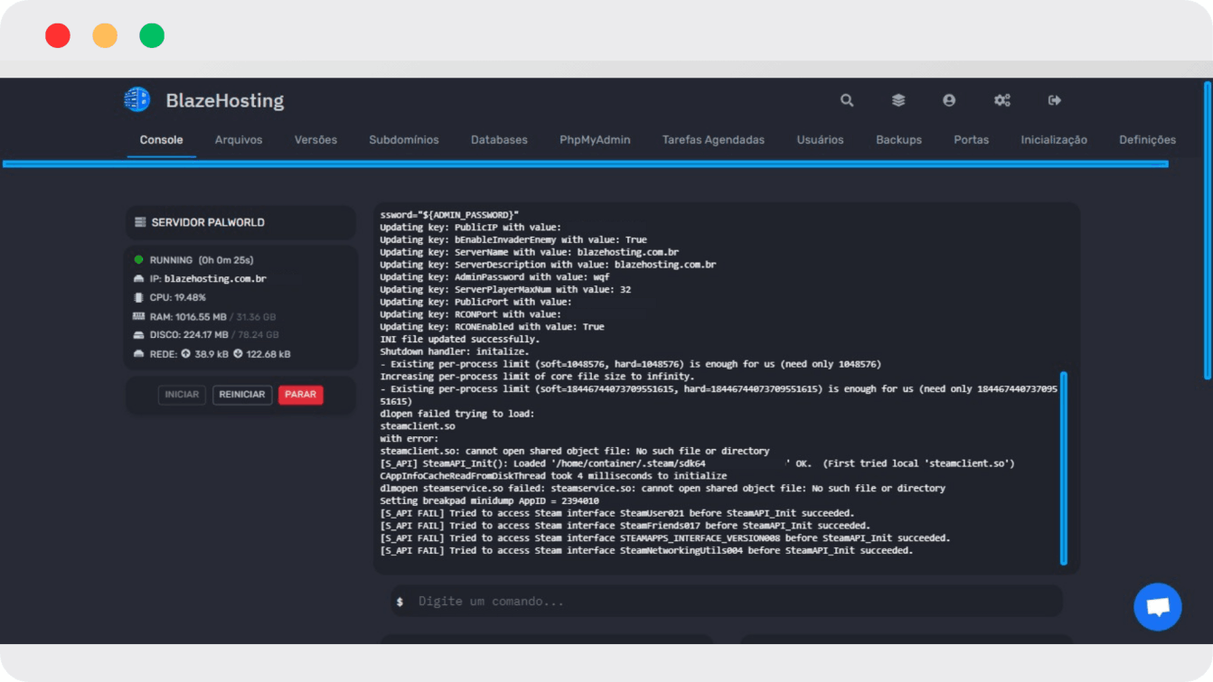Click the server icon beside SERVIDOR PALWORLD

[x=140, y=222]
